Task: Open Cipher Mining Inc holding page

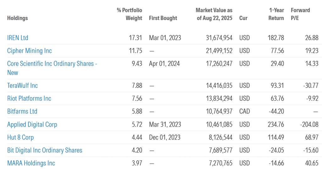Action: [29, 51]
